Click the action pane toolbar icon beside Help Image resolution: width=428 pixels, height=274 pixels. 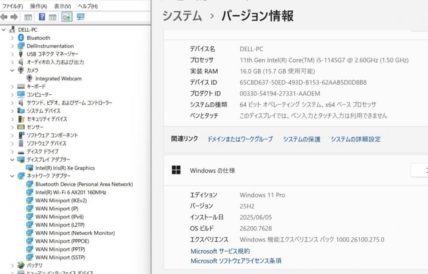point(53,17)
